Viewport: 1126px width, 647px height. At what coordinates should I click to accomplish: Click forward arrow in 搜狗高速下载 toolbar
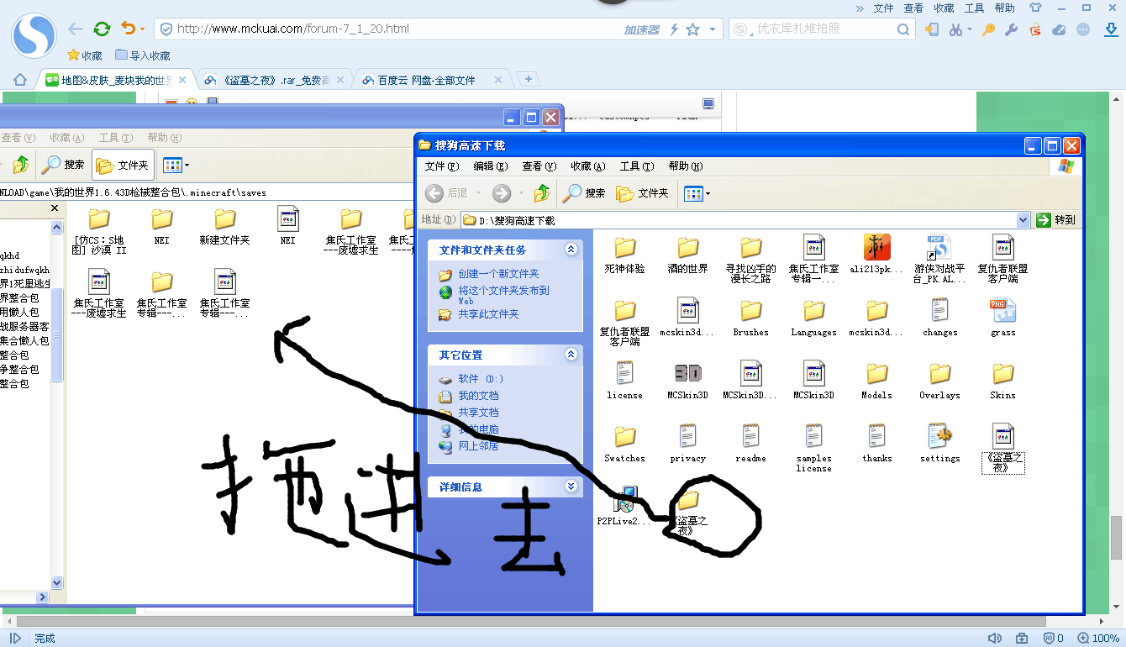click(x=502, y=193)
